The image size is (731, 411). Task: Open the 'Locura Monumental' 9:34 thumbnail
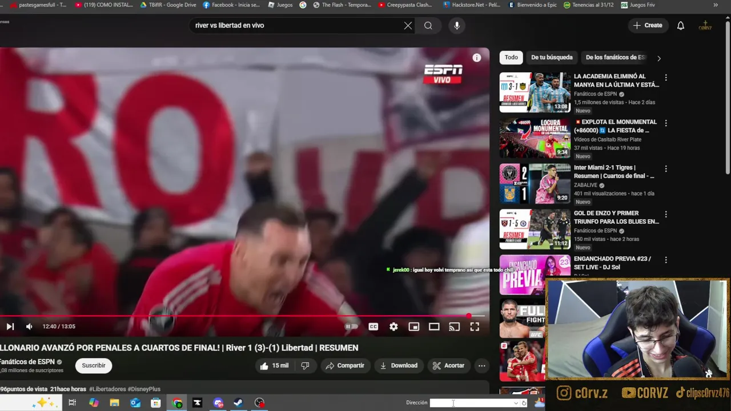[x=535, y=138]
